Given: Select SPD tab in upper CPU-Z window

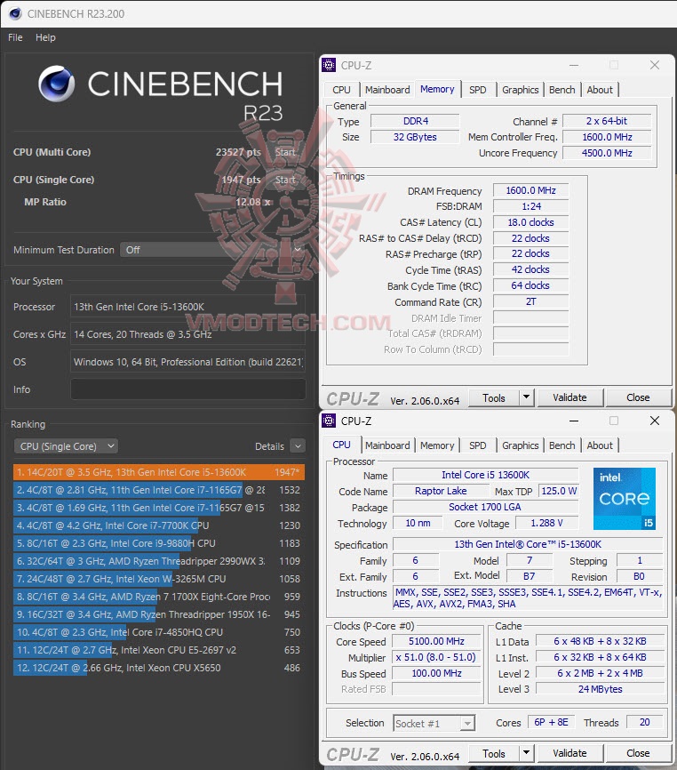Looking at the screenshot, I should pos(477,90).
